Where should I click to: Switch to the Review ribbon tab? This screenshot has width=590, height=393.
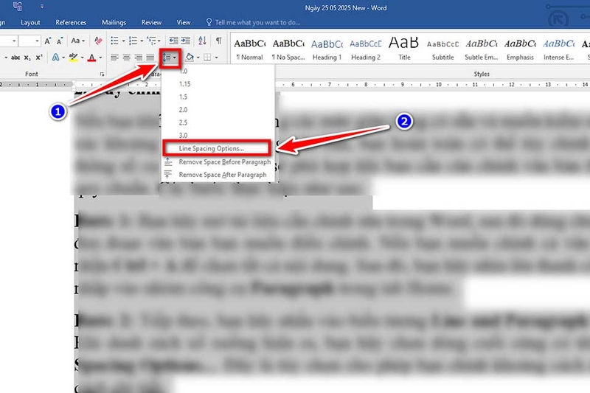pos(151,22)
